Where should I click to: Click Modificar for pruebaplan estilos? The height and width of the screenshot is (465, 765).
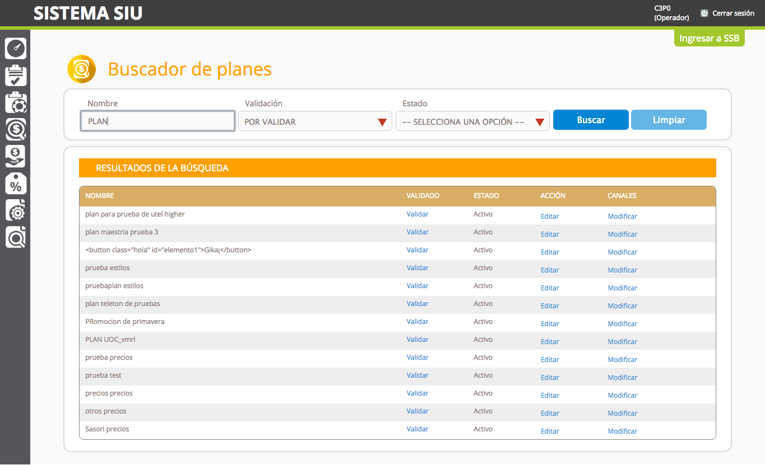tap(623, 288)
